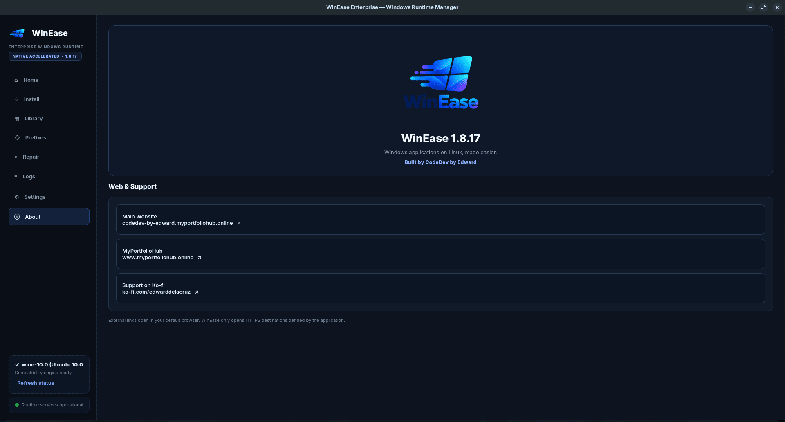Viewport: 785px width, 422px height.
Task: Click the large WinEase logo image
Action: click(441, 83)
